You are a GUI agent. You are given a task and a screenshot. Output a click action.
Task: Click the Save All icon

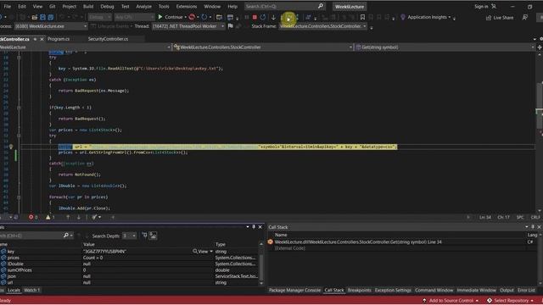(x=51, y=17)
